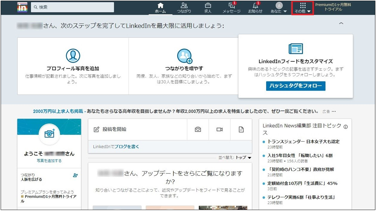Viewport: 376px width, 211px height.
Task: Expand the その他 apps grid menu
Action: click(303, 8)
